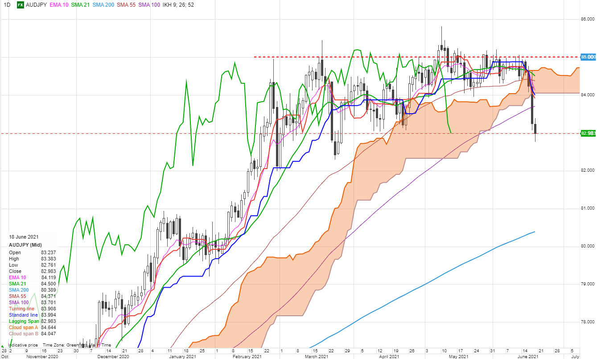Click the SMA 21 indicator in header legend
The width and height of the screenshot is (597, 359).
tap(79, 5)
